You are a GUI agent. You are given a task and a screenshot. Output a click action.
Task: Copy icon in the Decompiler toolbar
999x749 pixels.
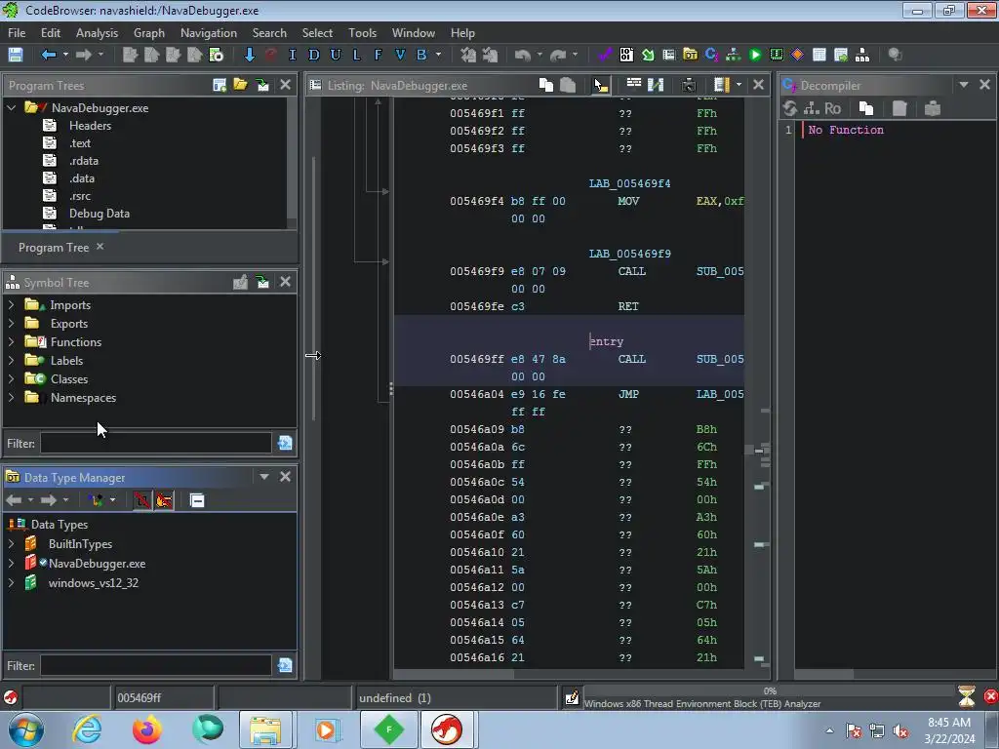[866, 108]
